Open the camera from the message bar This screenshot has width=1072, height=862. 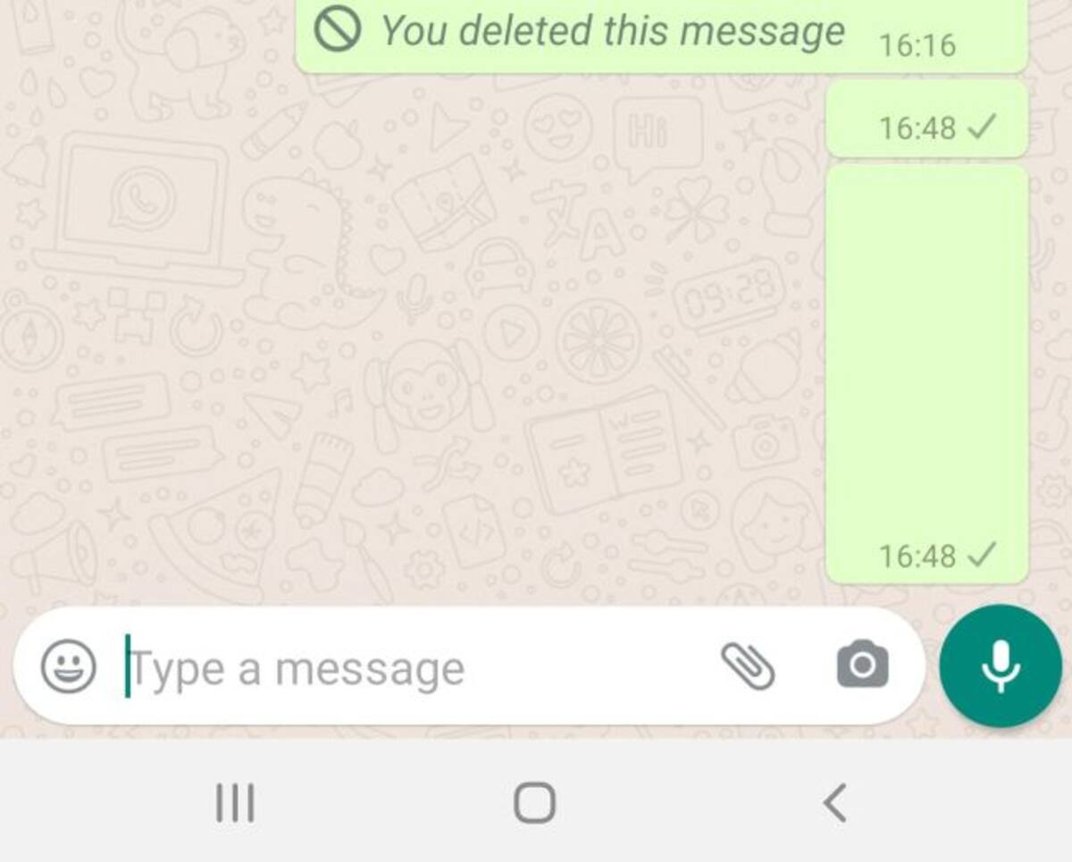[x=862, y=665]
